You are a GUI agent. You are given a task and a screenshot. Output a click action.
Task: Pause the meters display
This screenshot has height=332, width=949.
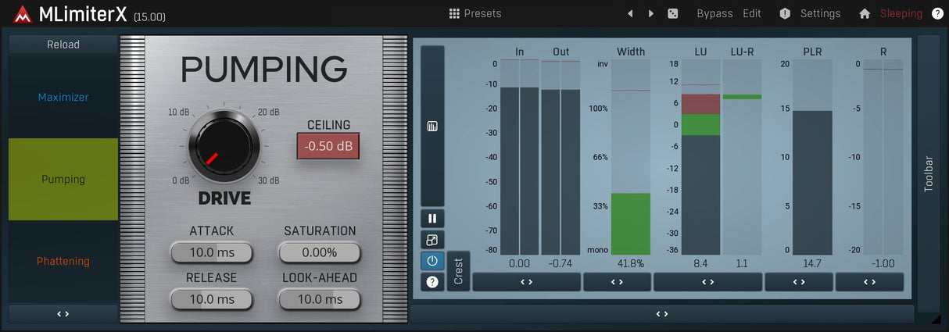tap(432, 219)
